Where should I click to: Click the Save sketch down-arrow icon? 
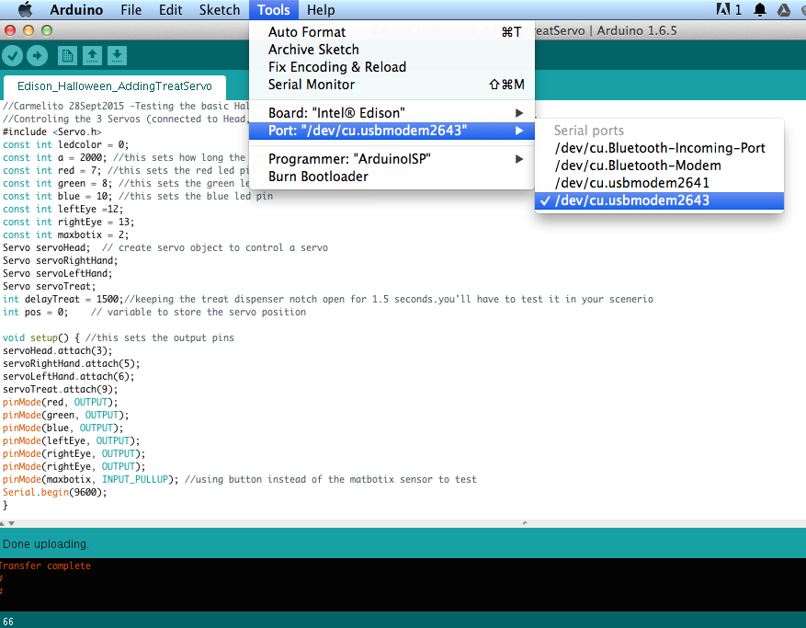tap(117, 55)
